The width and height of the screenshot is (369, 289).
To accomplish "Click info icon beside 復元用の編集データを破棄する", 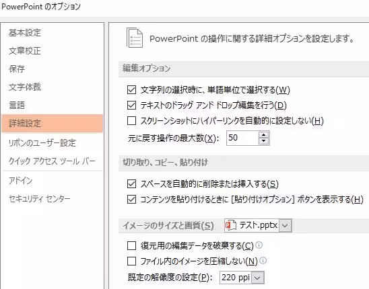I will coord(259,245).
